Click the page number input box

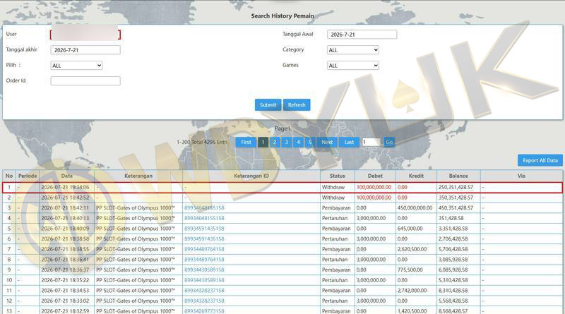tap(371, 142)
